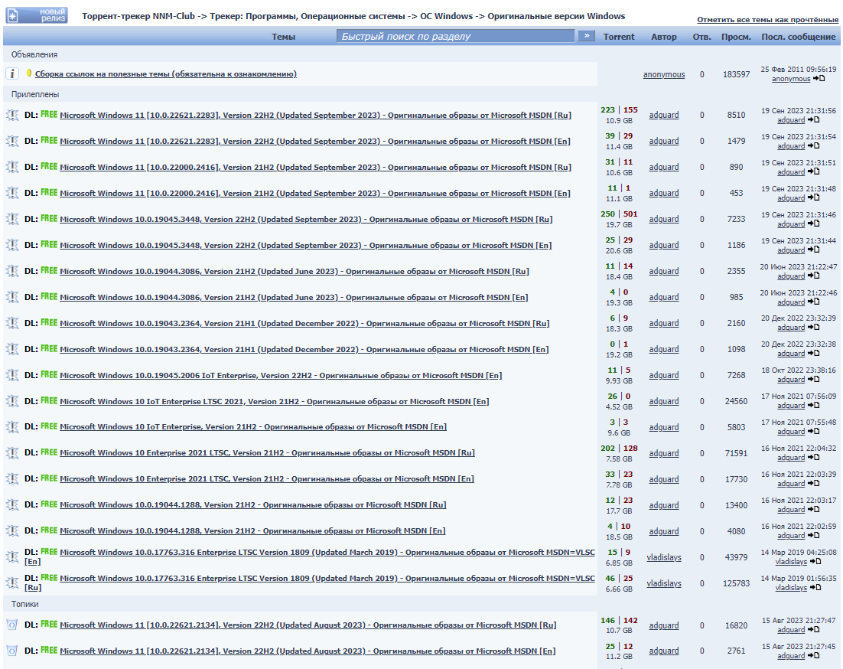
Task: Open 'Оригинальные версии Windows' breadcrumb link
Action: [x=556, y=16]
